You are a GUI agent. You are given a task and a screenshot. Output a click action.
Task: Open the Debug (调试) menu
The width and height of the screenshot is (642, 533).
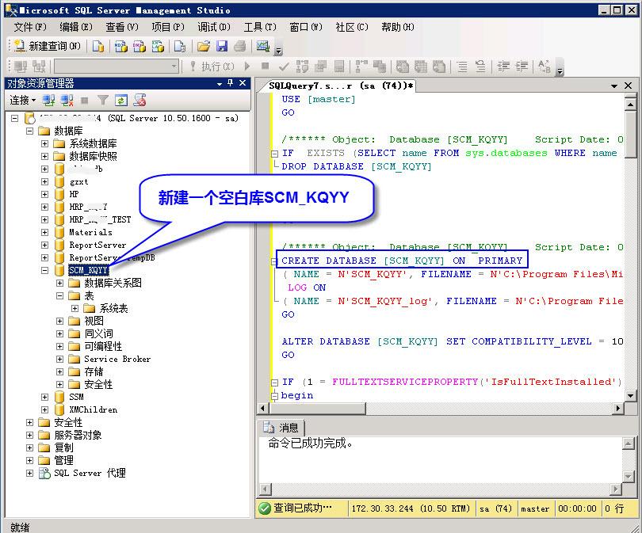[214, 27]
